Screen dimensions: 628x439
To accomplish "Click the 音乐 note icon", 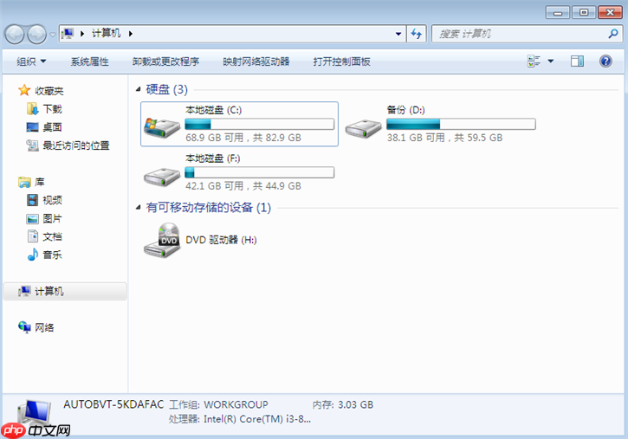I will pos(33,255).
